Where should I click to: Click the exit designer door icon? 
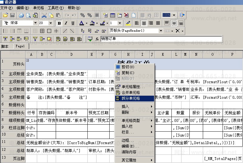tap(182, 15)
